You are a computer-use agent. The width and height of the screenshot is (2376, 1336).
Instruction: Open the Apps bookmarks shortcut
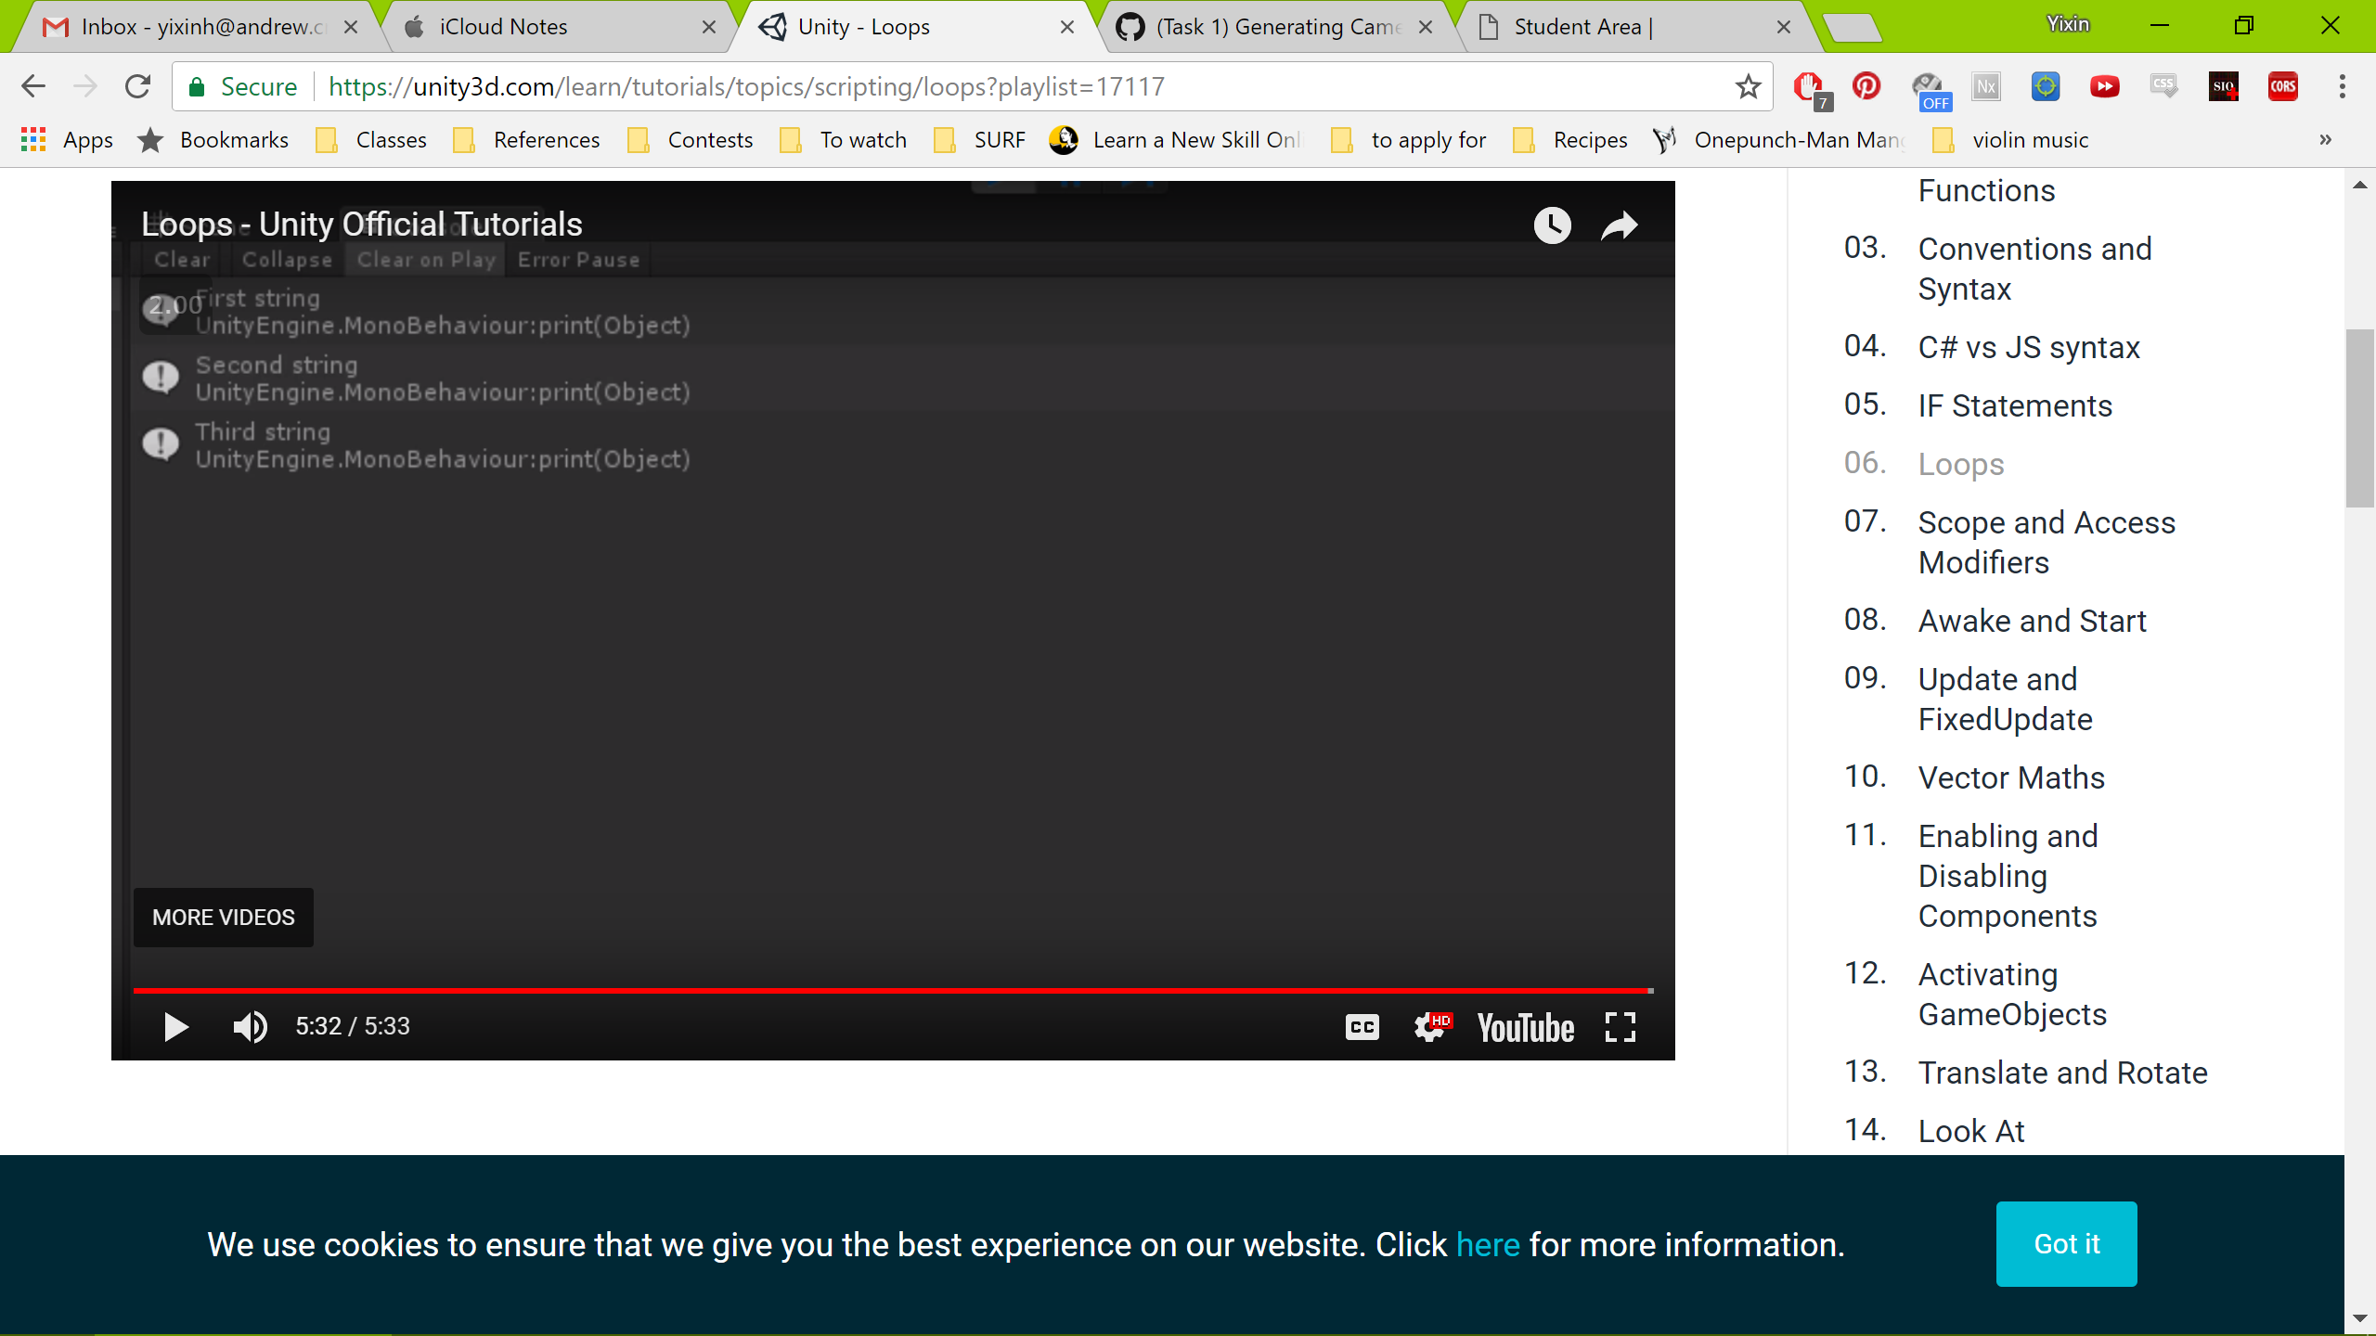(67, 140)
